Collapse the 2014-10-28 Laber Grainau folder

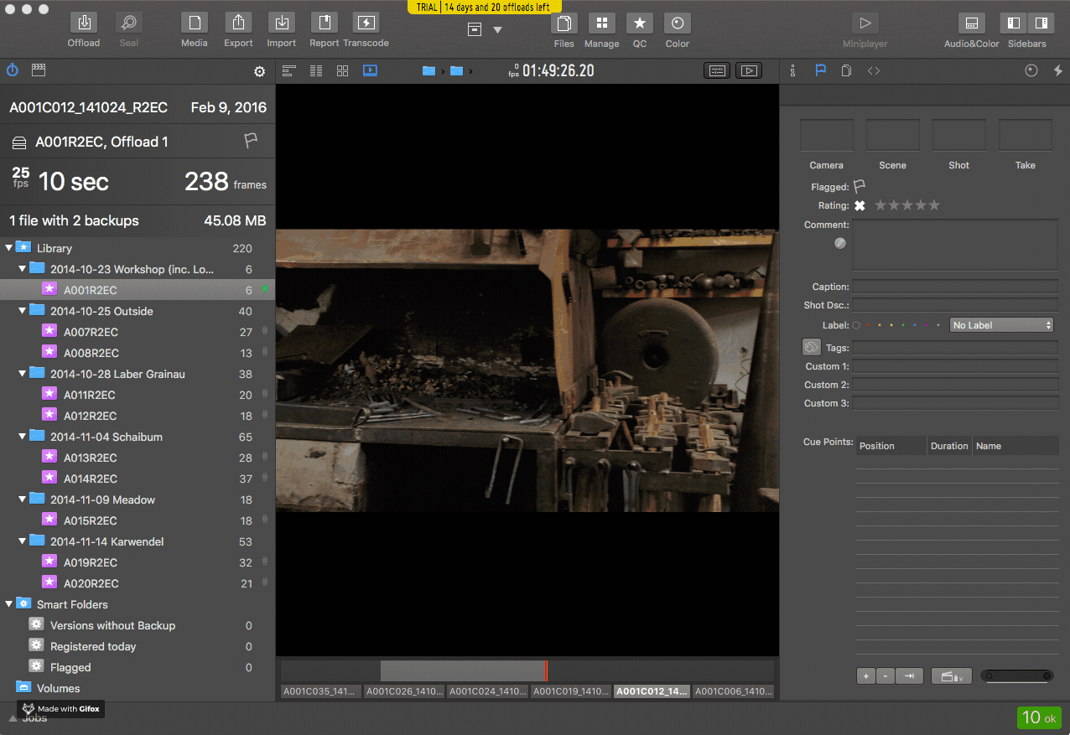(23, 374)
